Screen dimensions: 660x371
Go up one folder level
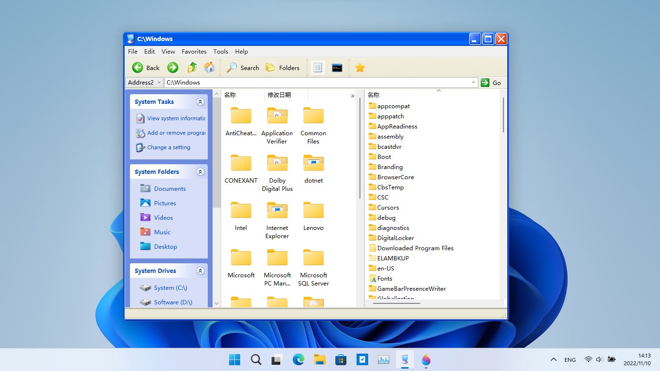click(x=192, y=68)
